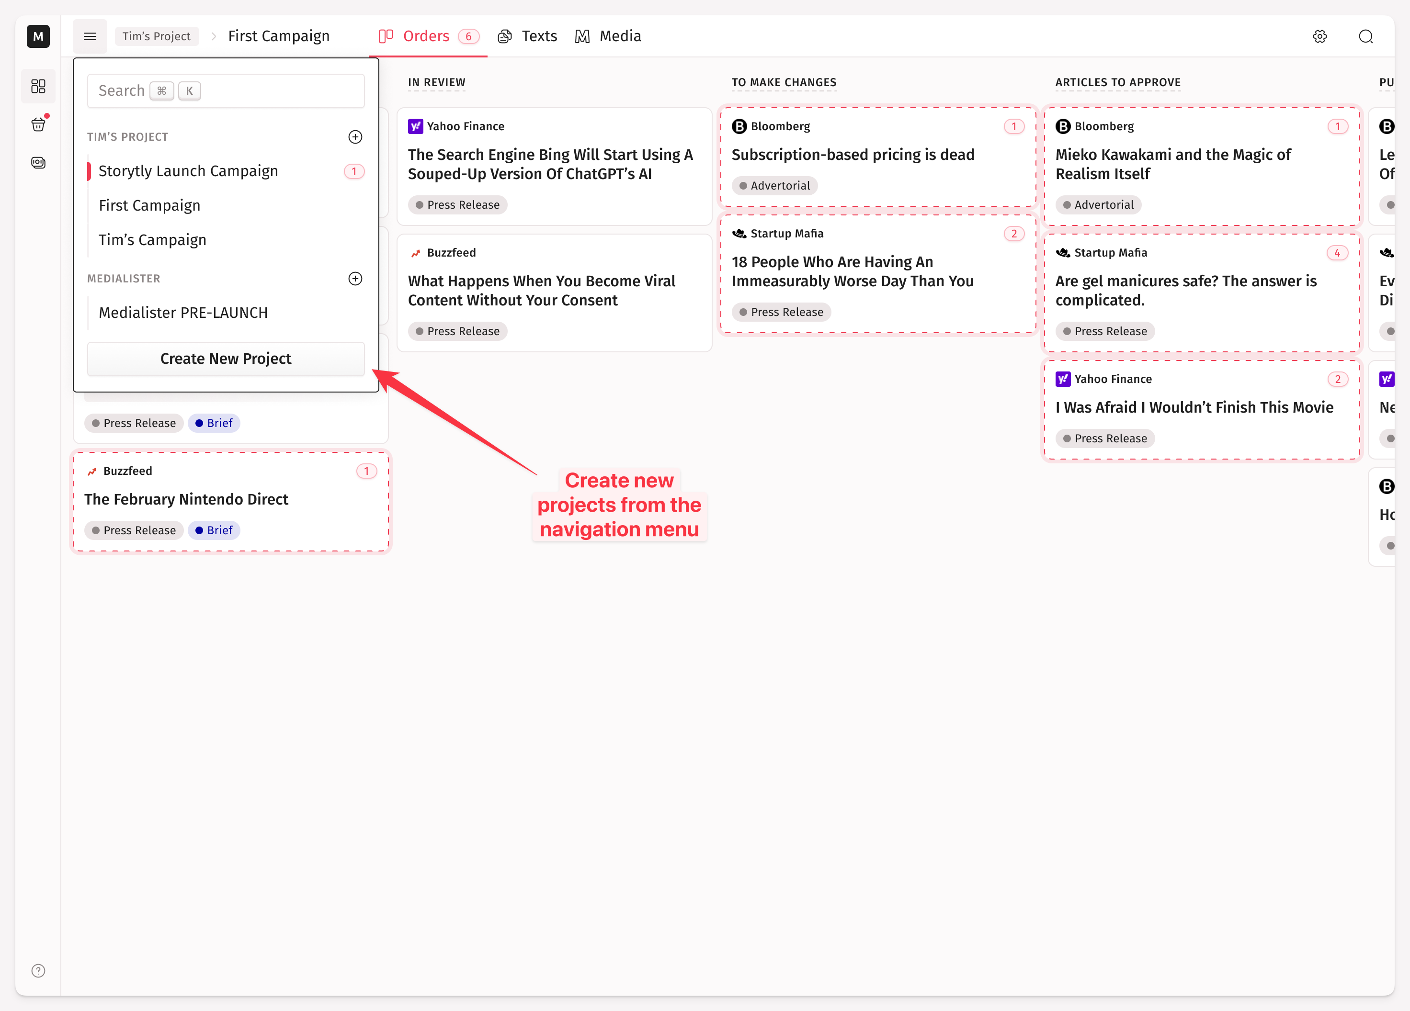Click the search magnifier icon top right

click(x=1365, y=36)
